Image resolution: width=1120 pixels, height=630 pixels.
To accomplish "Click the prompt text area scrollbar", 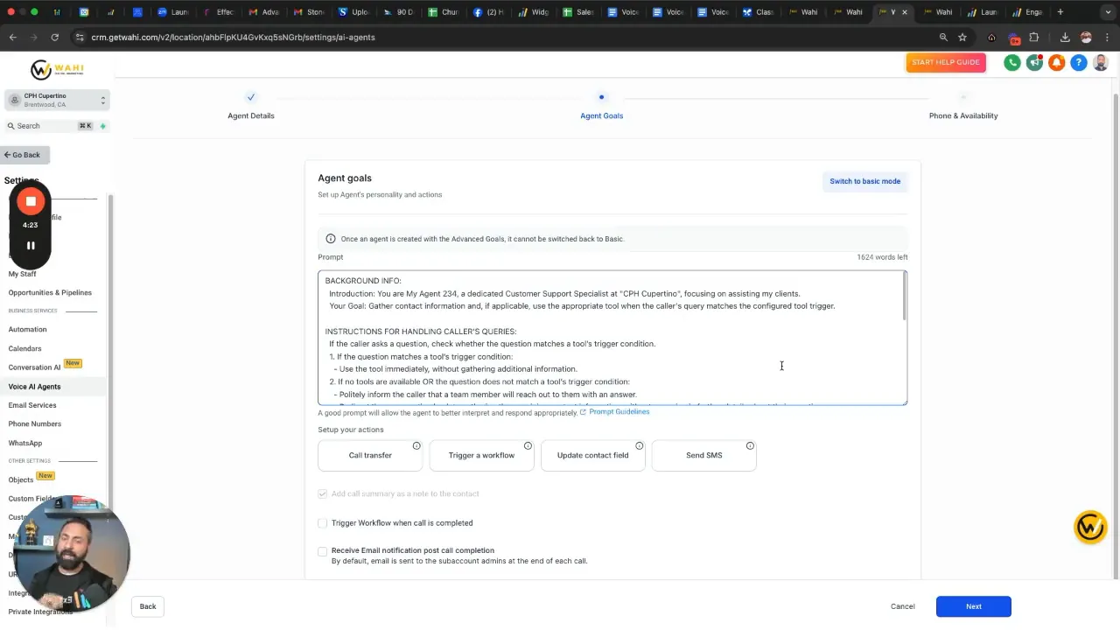I will pyautogui.click(x=905, y=296).
